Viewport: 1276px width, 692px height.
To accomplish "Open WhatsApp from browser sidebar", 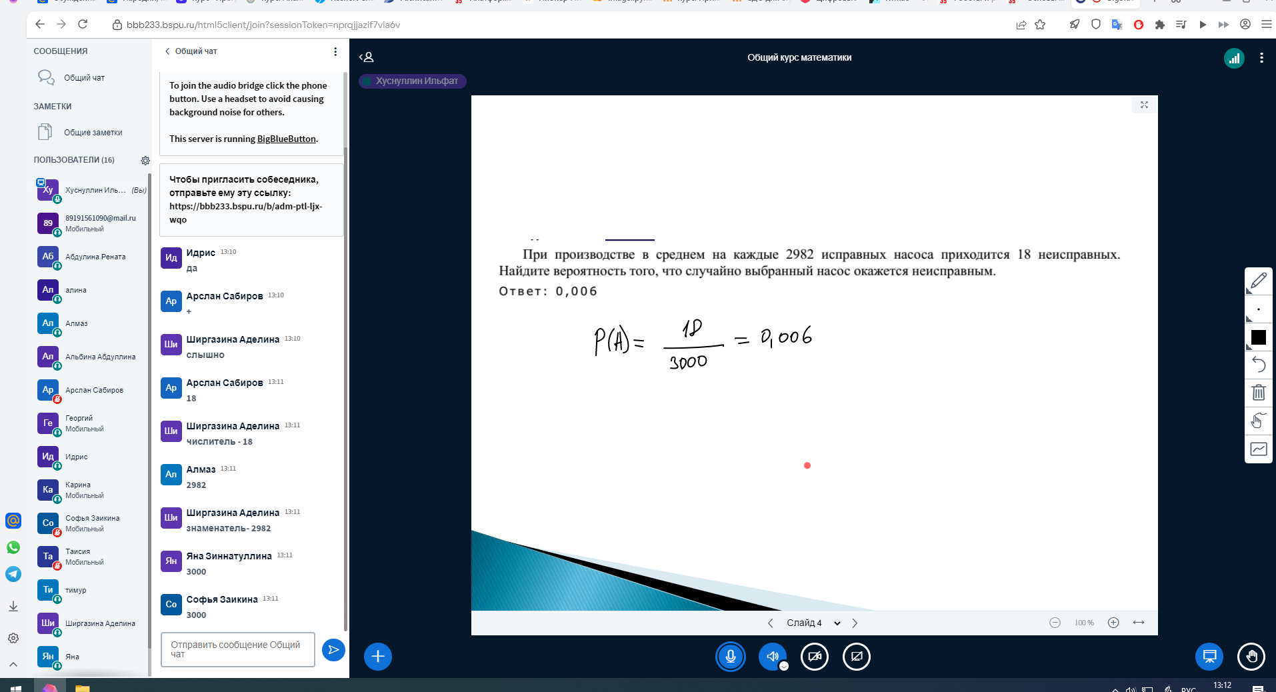I will [13, 547].
